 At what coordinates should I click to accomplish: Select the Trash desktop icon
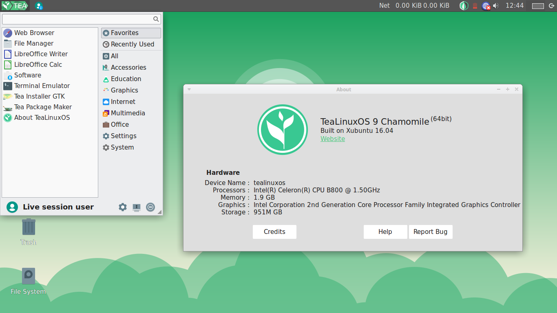(x=29, y=231)
